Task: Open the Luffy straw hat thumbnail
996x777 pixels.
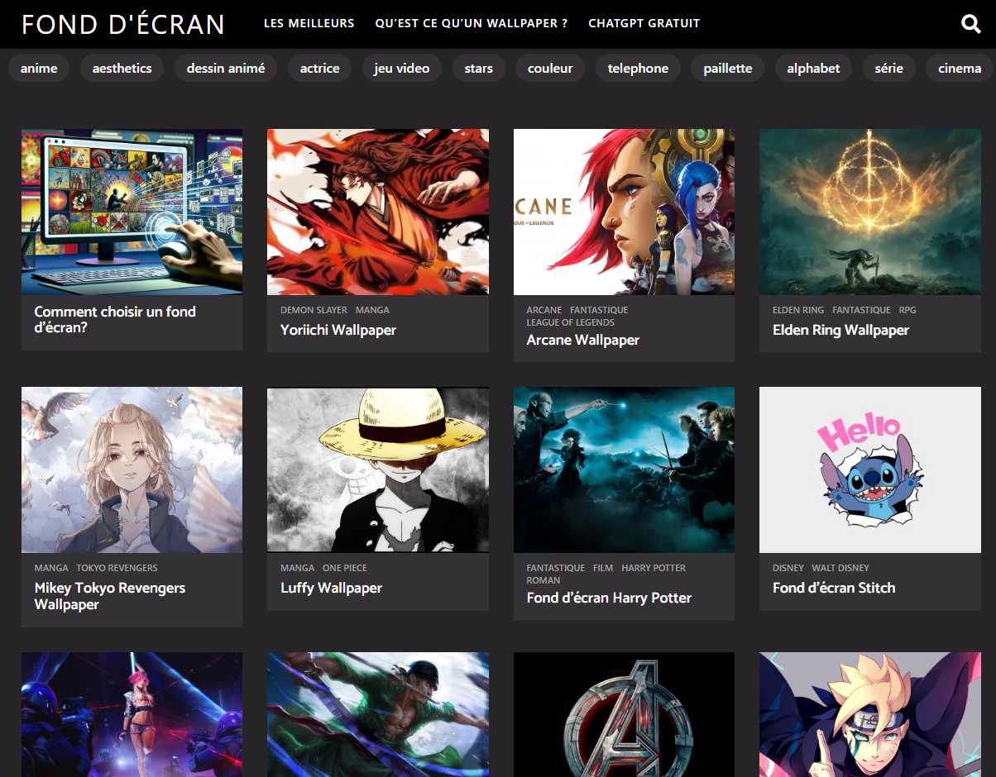Action: tap(378, 470)
